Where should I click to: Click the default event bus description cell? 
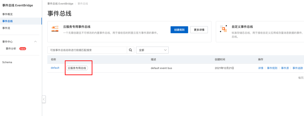click(x=161, y=68)
